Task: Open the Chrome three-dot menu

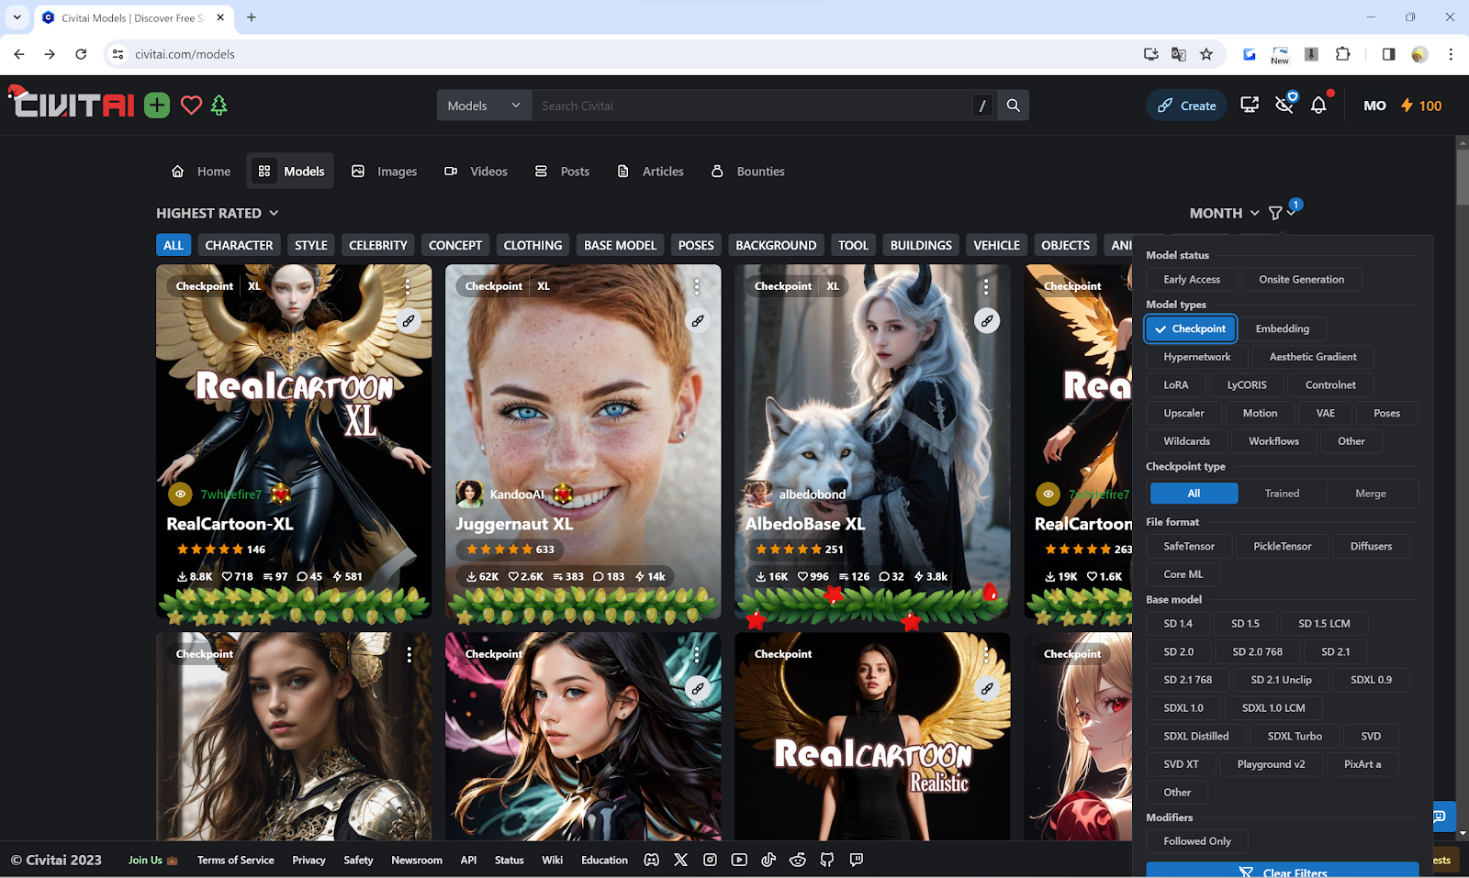Action: [x=1451, y=54]
